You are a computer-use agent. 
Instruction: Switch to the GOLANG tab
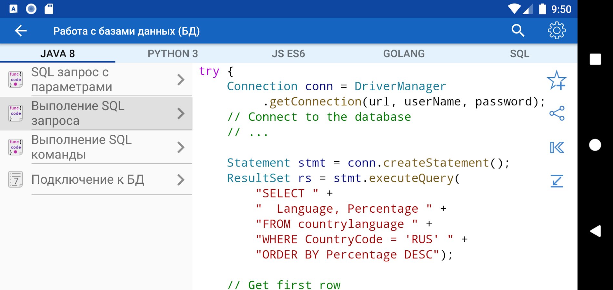(404, 53)
